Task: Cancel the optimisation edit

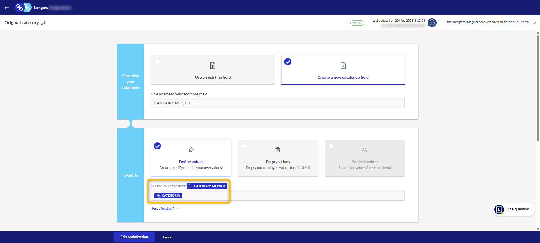Action: click(x=168, y=237)
